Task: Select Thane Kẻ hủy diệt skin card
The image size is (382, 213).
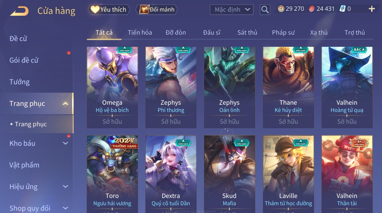Action: [x=288, y=87]
